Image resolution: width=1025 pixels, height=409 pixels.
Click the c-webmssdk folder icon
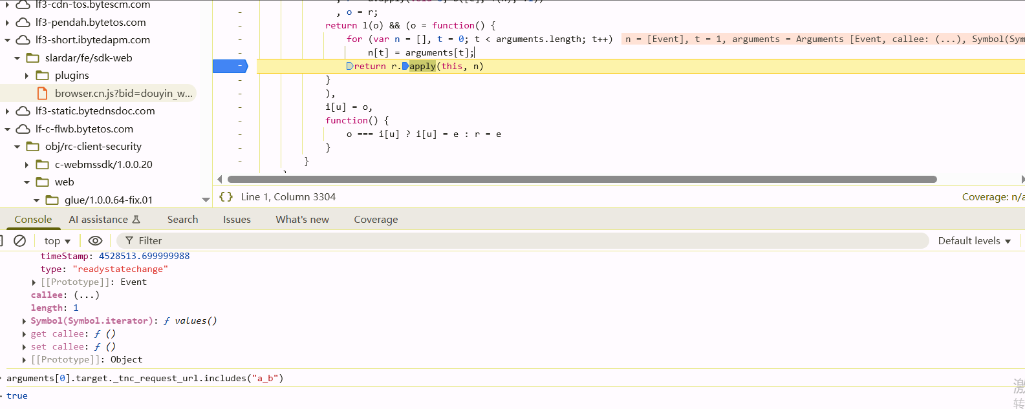pyautogui.click(x=43, y=165)
